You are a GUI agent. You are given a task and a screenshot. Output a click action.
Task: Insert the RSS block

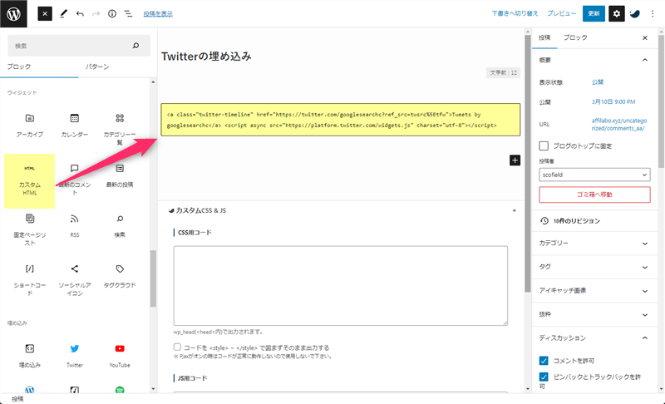pyautogui.click(x=75, y=225)
